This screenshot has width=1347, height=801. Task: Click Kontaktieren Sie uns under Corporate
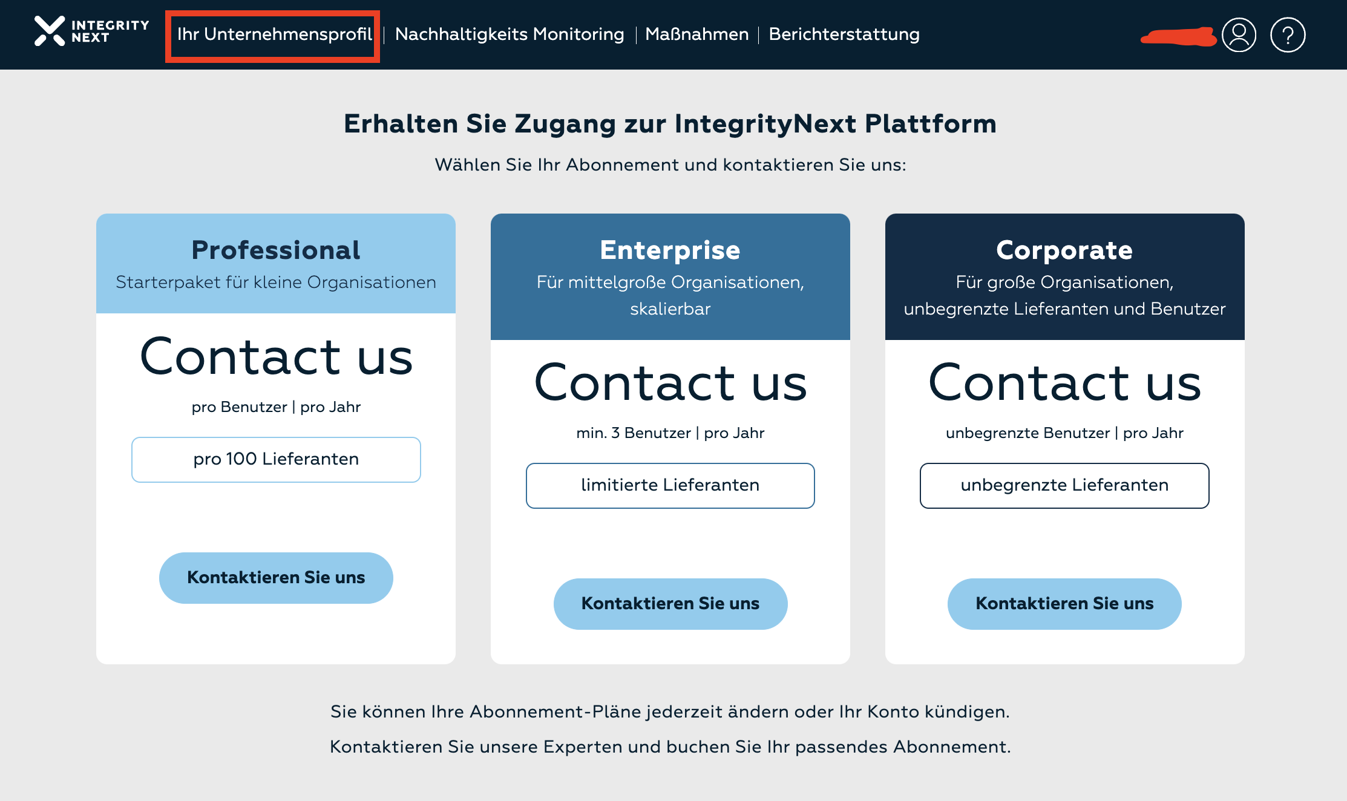pos(1064,603)
